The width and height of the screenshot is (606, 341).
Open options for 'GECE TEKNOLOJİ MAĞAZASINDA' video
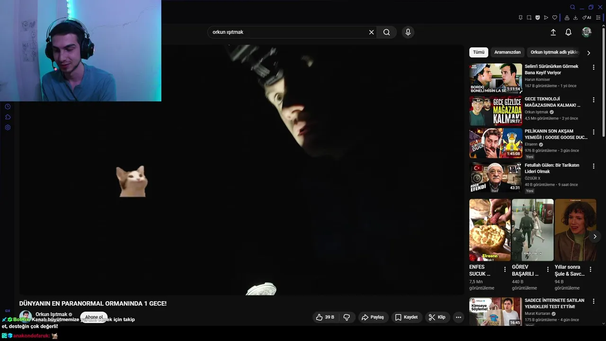pyautogui.click(x=593, y=99)
